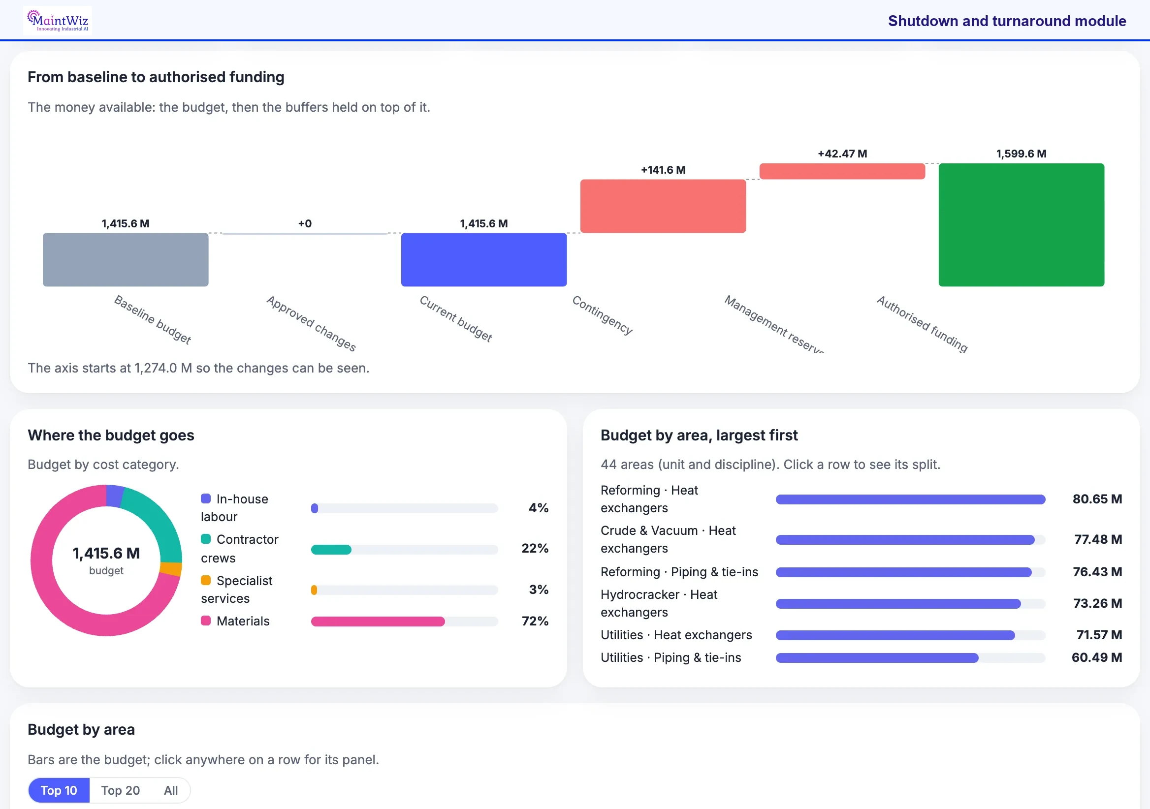Open Hydrocracker · Heat exchangers row
The width and height of the screenshot is (1150, 809).
tap(861, 604)
